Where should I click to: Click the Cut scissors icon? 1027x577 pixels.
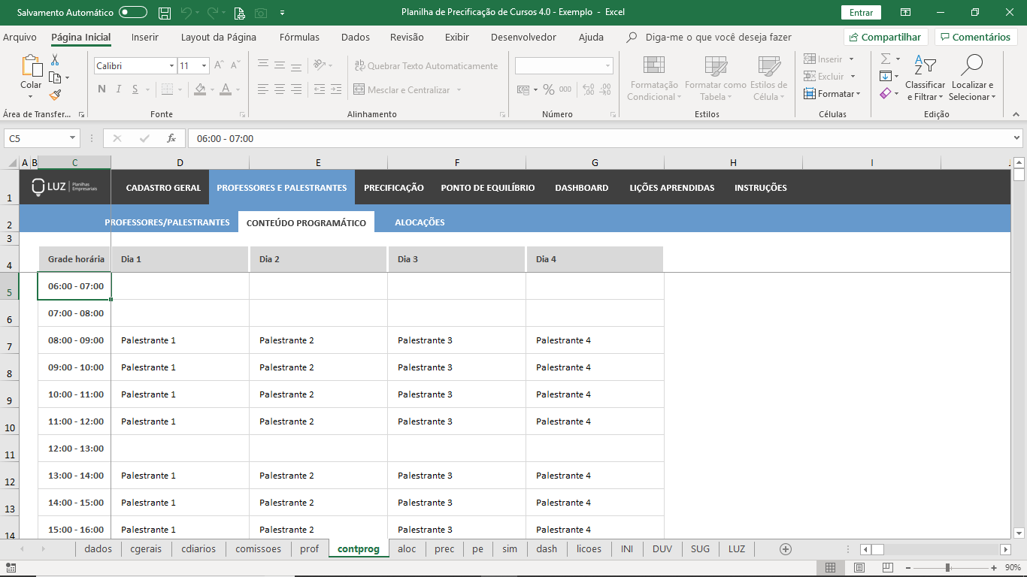point(55,60)
